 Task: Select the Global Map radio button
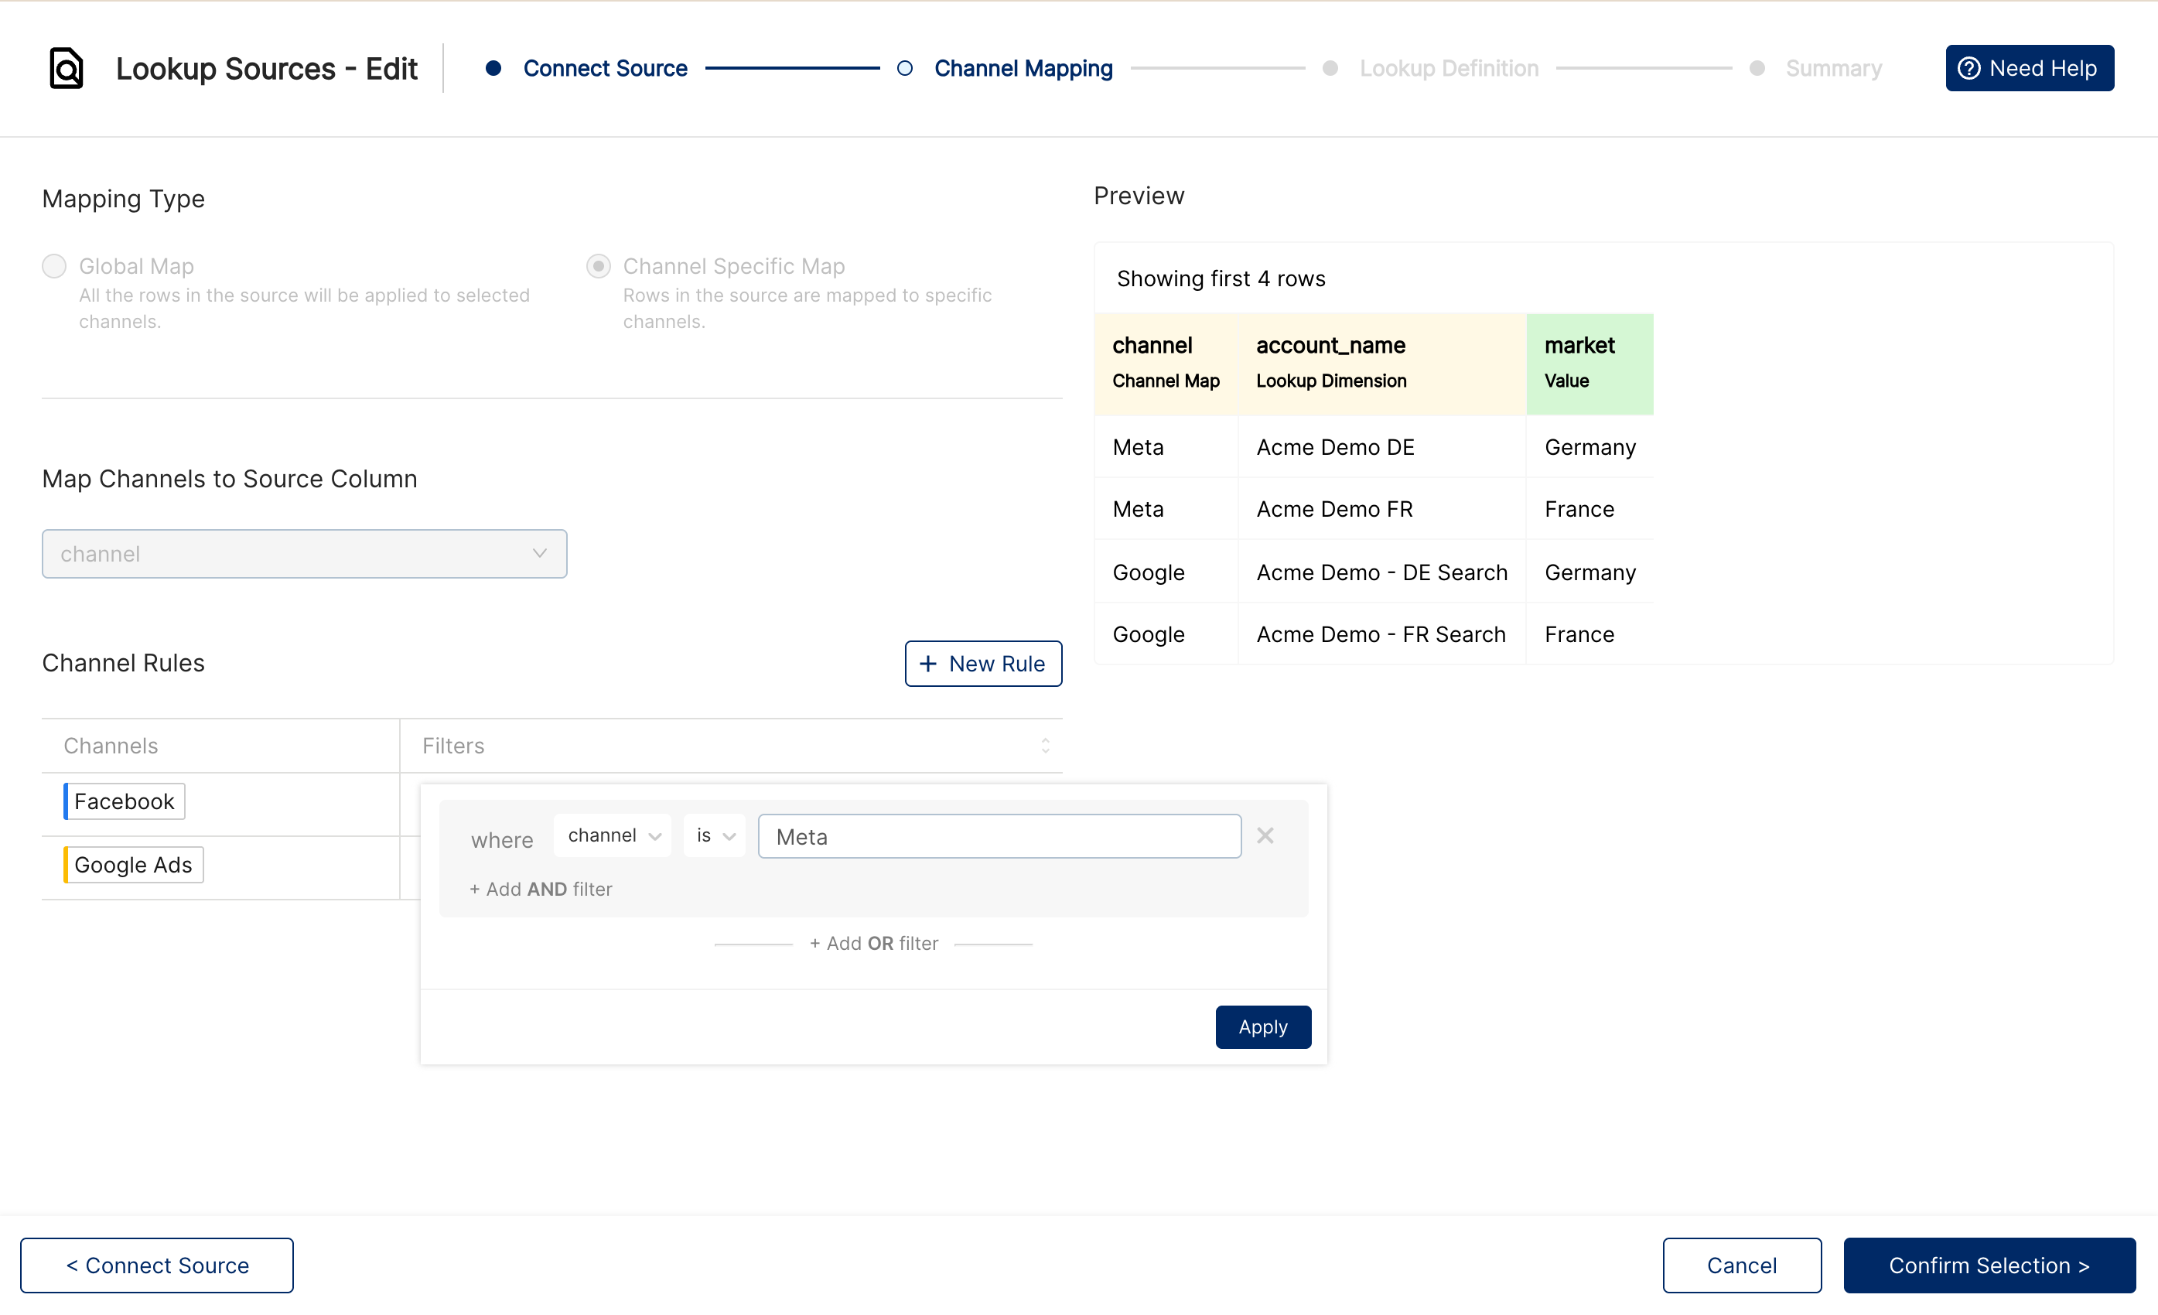(54, 266)
